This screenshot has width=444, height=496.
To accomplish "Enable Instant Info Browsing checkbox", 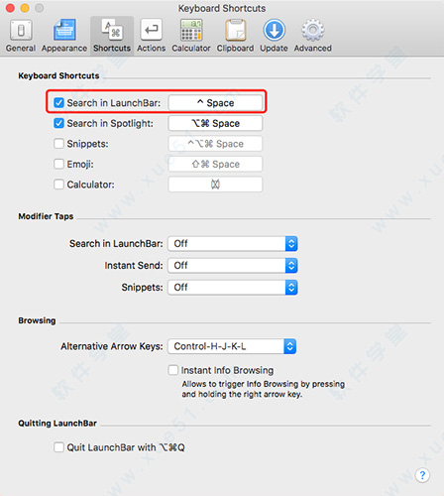I will [173, 370].
